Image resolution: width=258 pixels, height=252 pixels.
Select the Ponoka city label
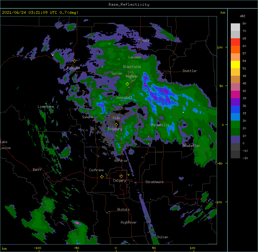144,41
